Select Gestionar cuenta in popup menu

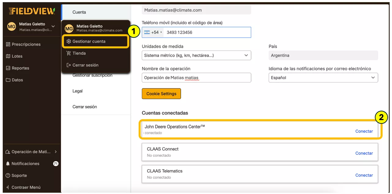point(89,41)
